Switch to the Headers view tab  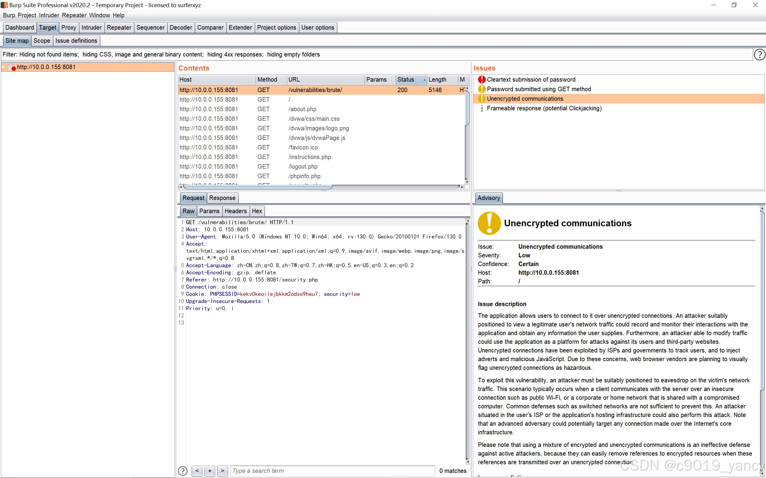point(236,211)
